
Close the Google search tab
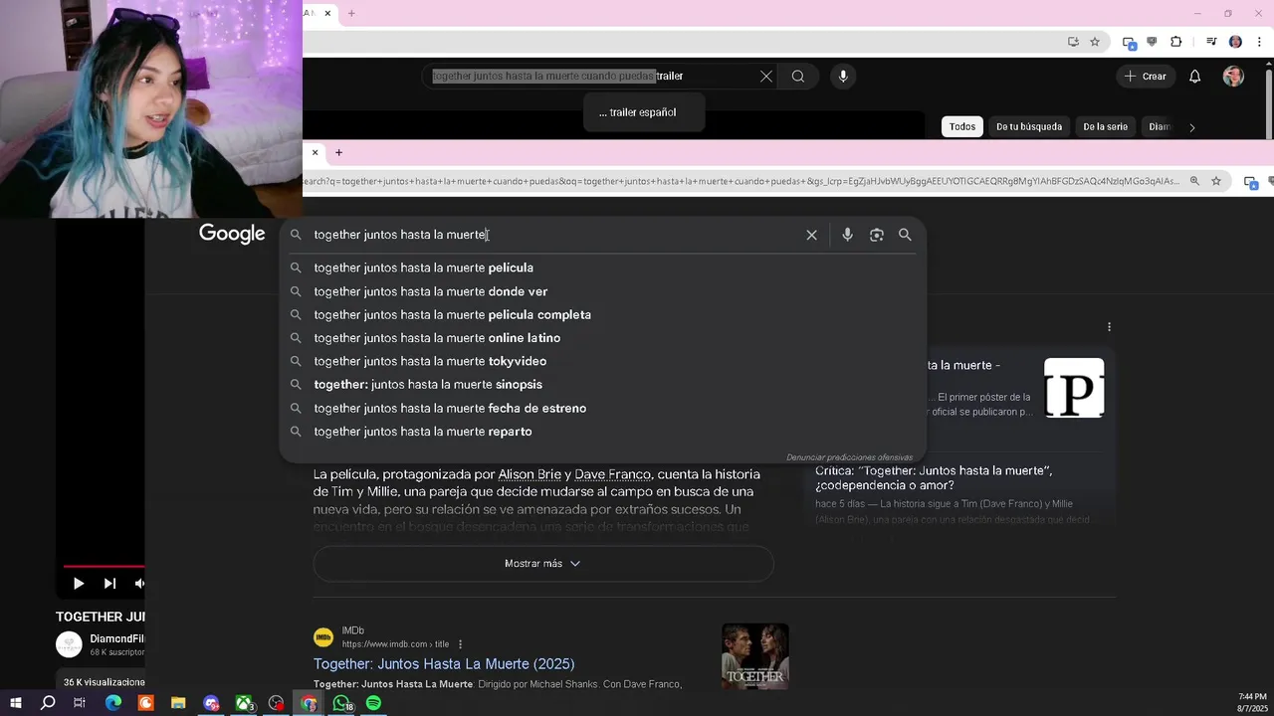click(315, 152)
